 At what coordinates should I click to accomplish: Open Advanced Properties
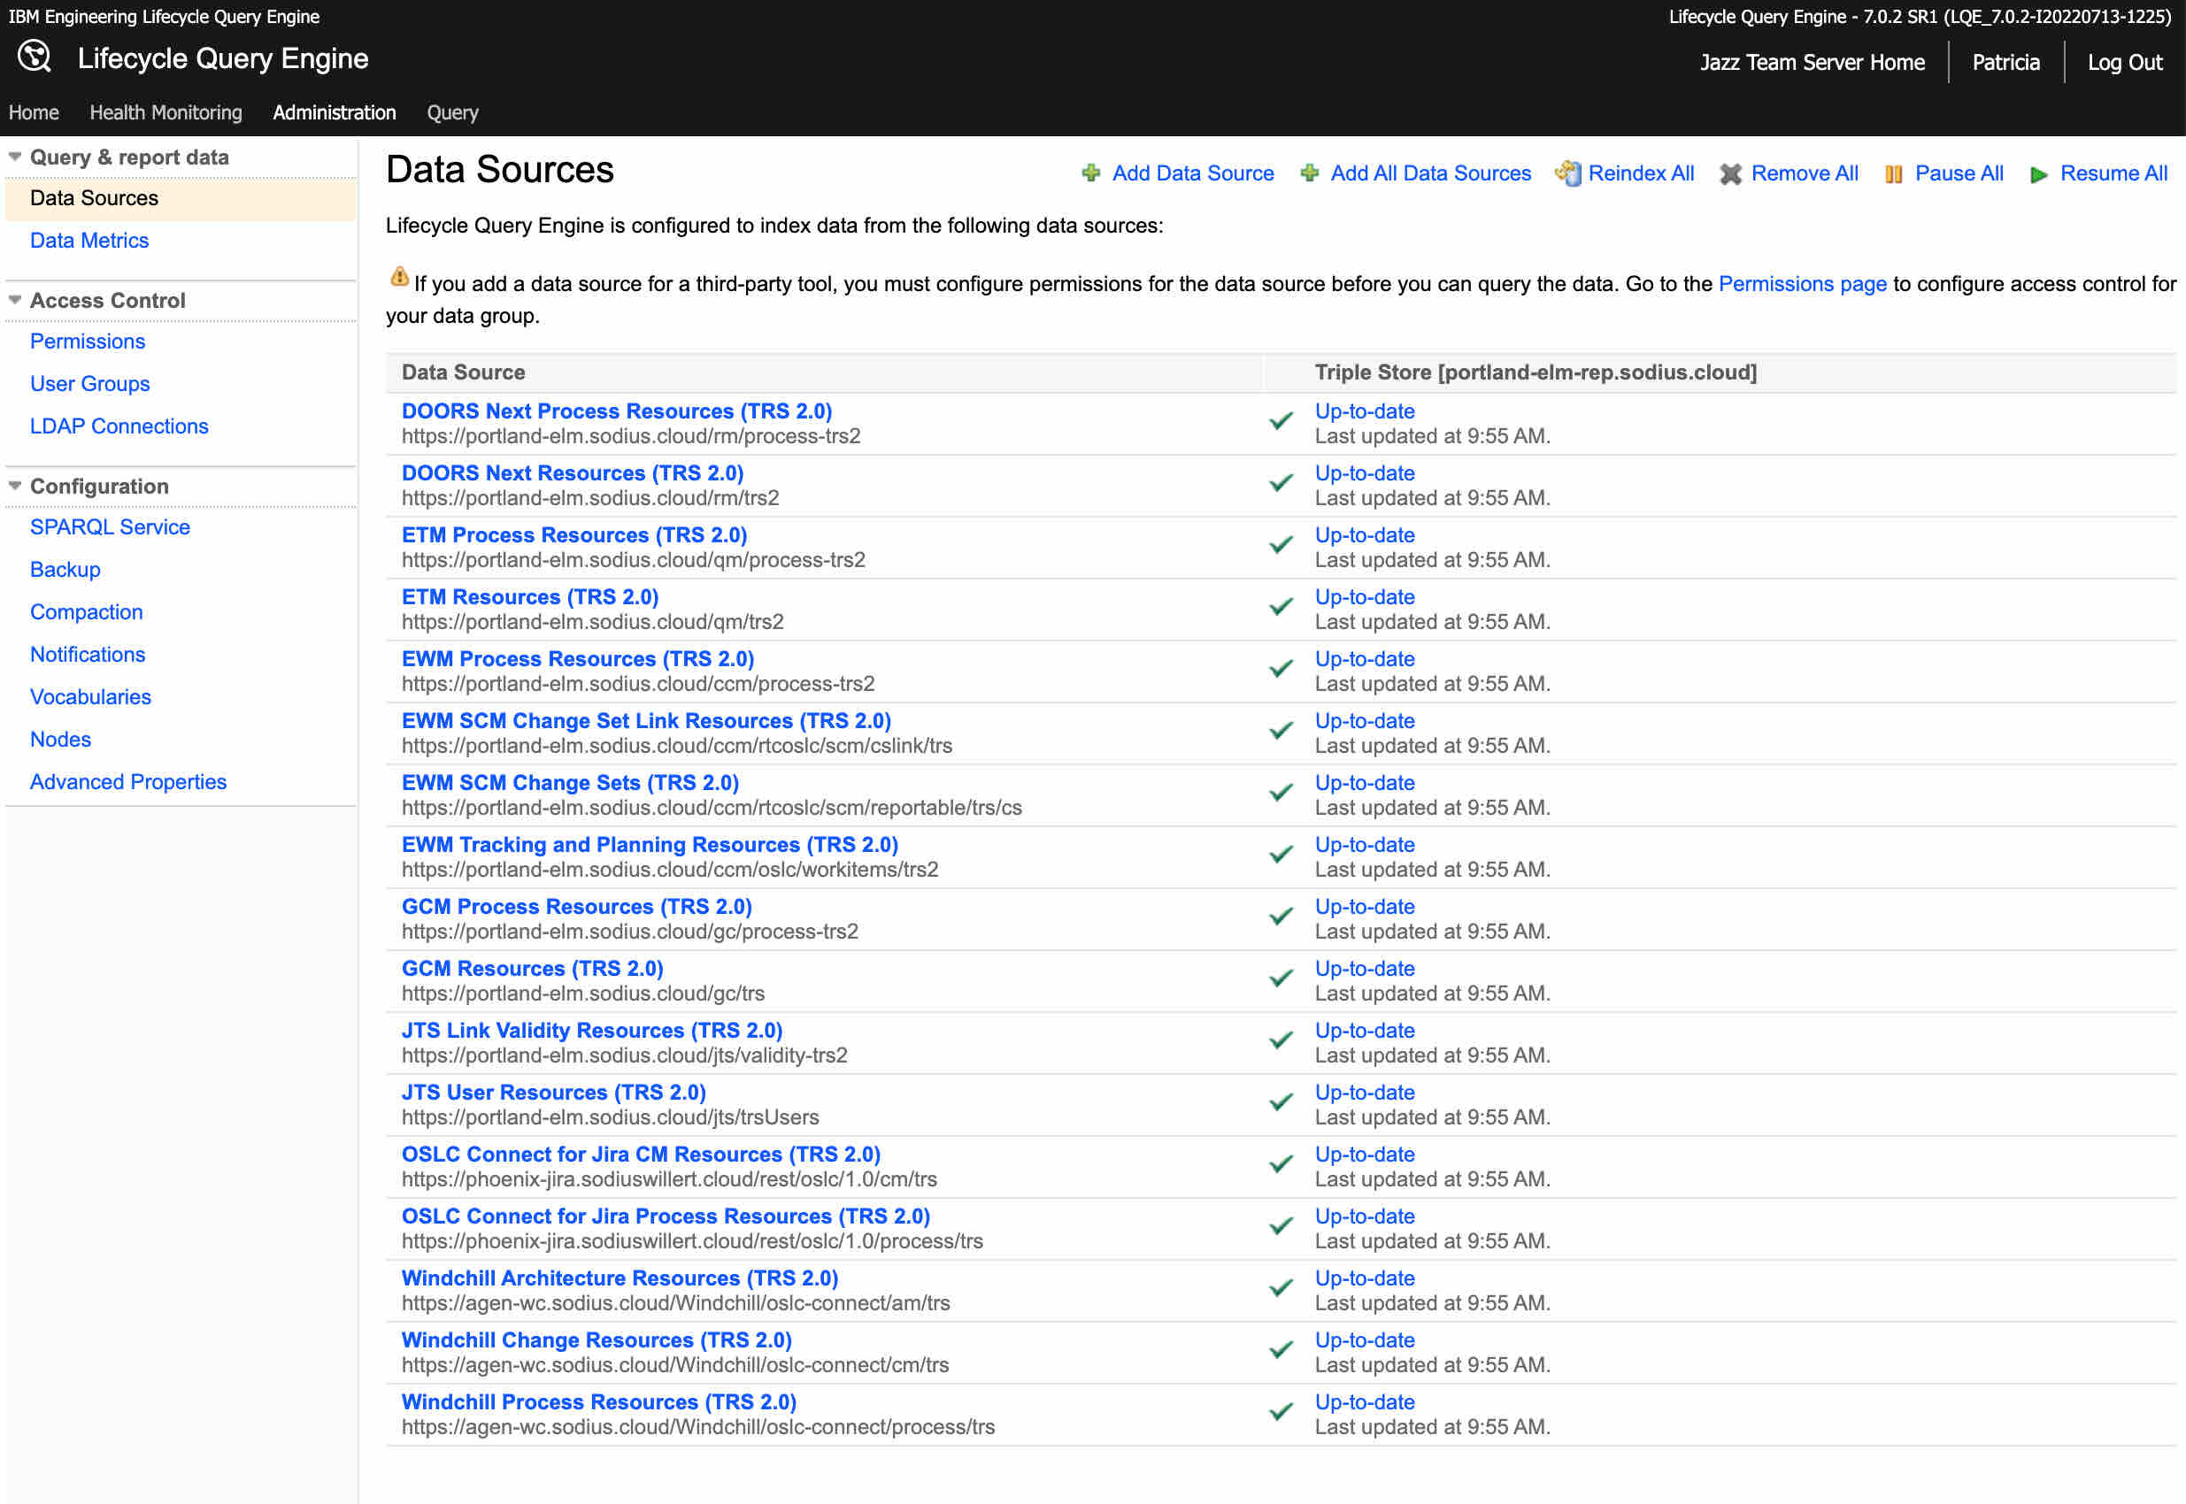pyautogui.click(x=128, y=781)
